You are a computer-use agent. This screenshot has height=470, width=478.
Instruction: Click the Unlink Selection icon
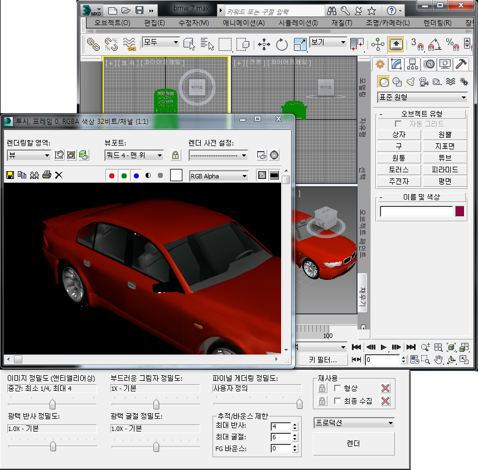coord(111,44)
